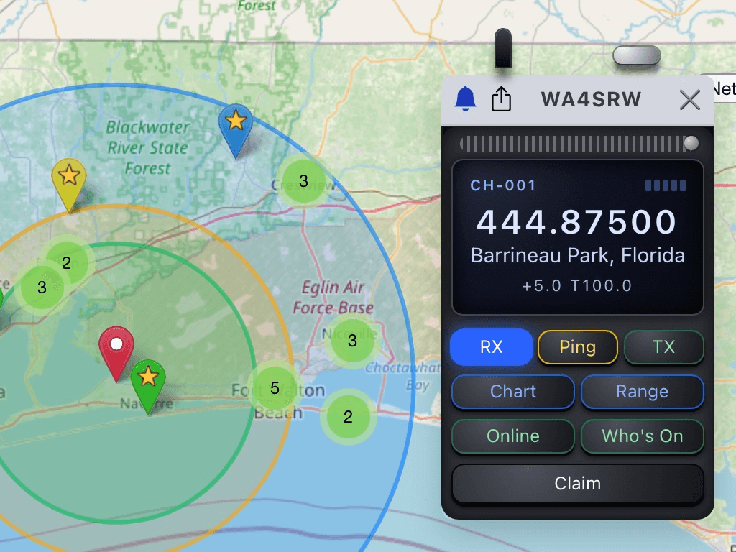This screenshot has width=736, height=552.
Task: Tap the red location pin
Action: click(116, 346)
